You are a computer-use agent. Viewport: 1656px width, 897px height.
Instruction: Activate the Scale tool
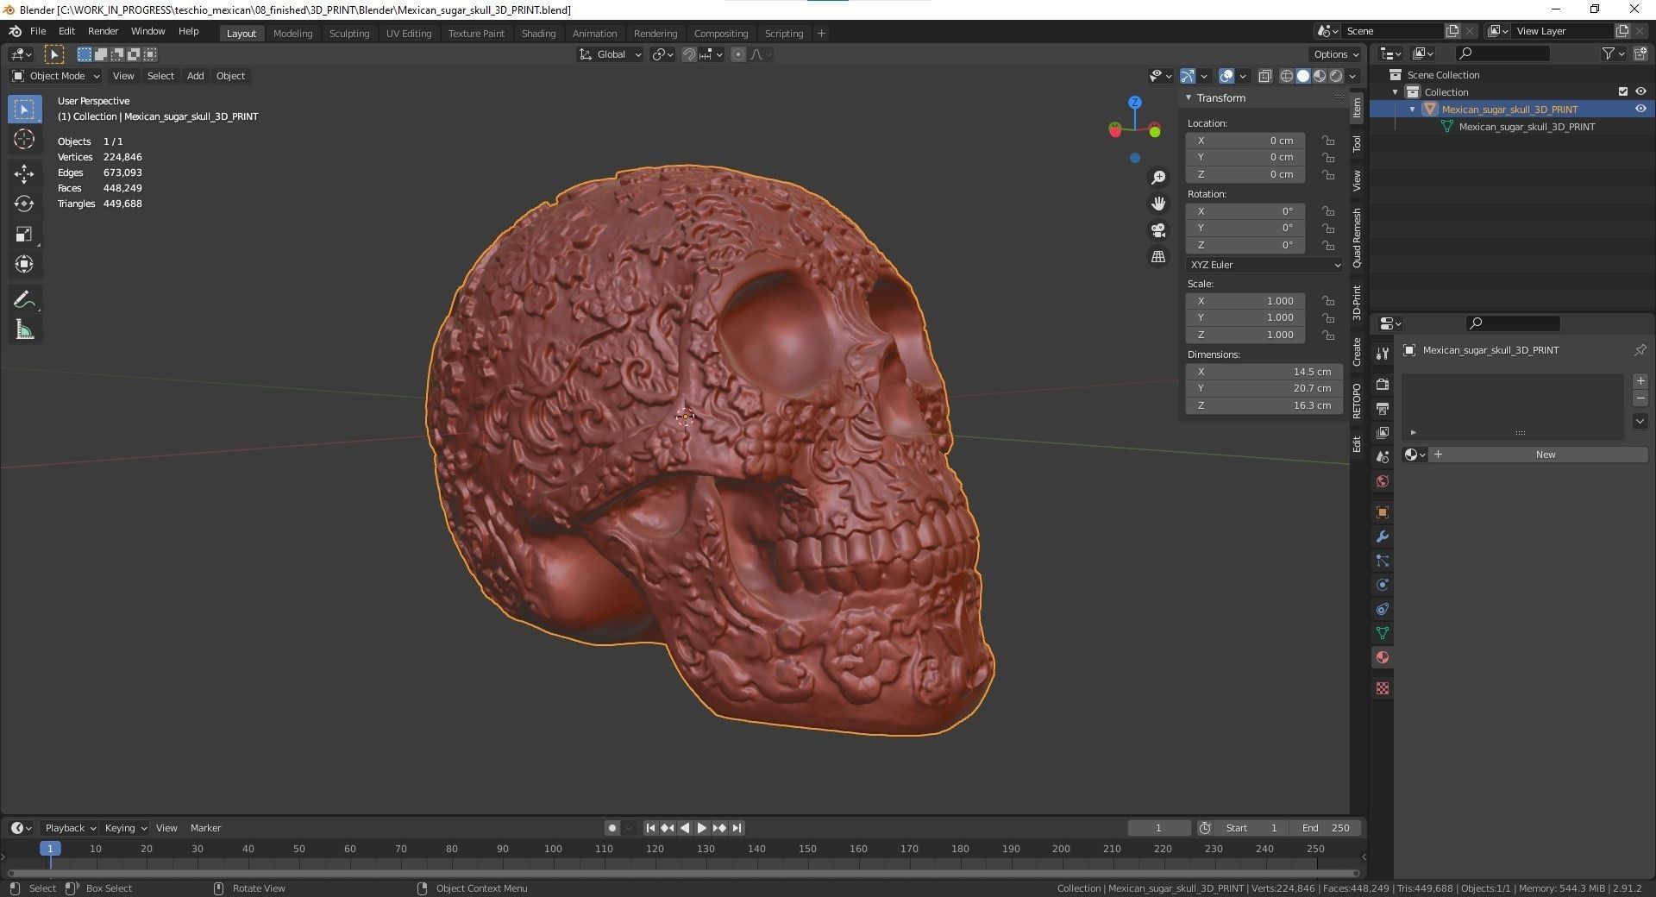(x=24, y=234)
